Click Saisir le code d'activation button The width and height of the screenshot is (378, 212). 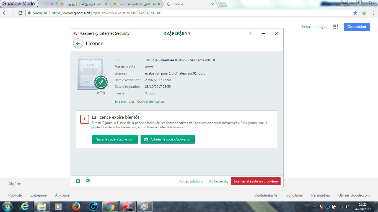coord(115,139)
